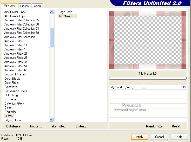Screen dimensions: 191x142
Task: Grab the category list scrollbar thumb
Action: point(51,38)
